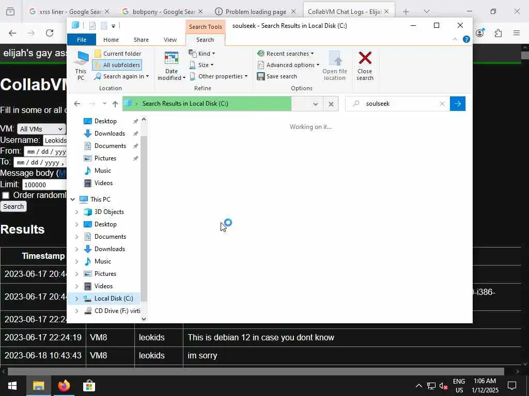Open browser hamburger menu
529x396 pixels.
pos(517,33)
